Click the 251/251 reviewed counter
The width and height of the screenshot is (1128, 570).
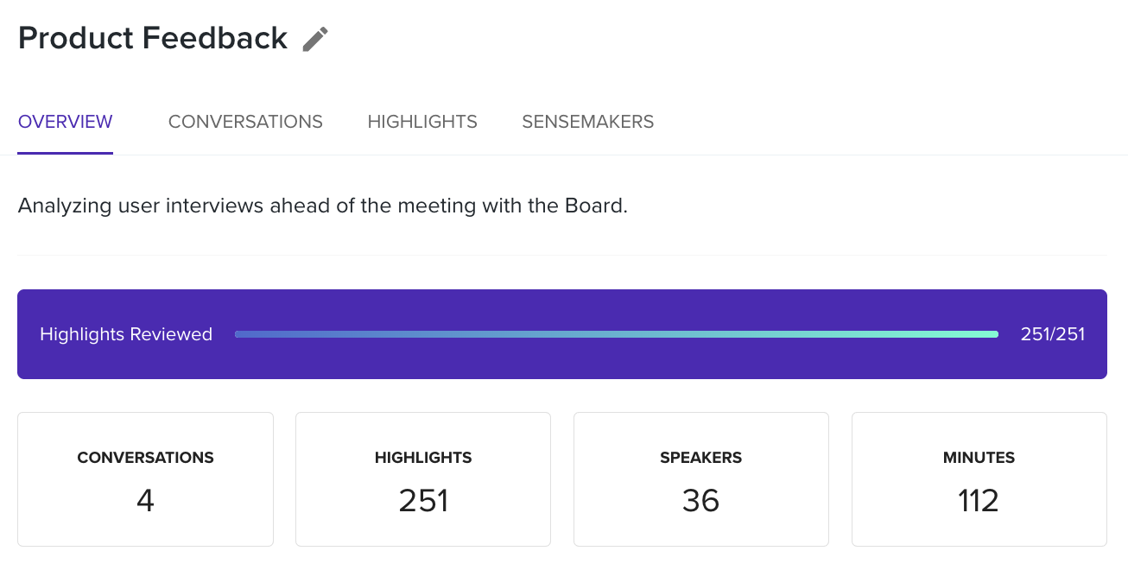1052,334
